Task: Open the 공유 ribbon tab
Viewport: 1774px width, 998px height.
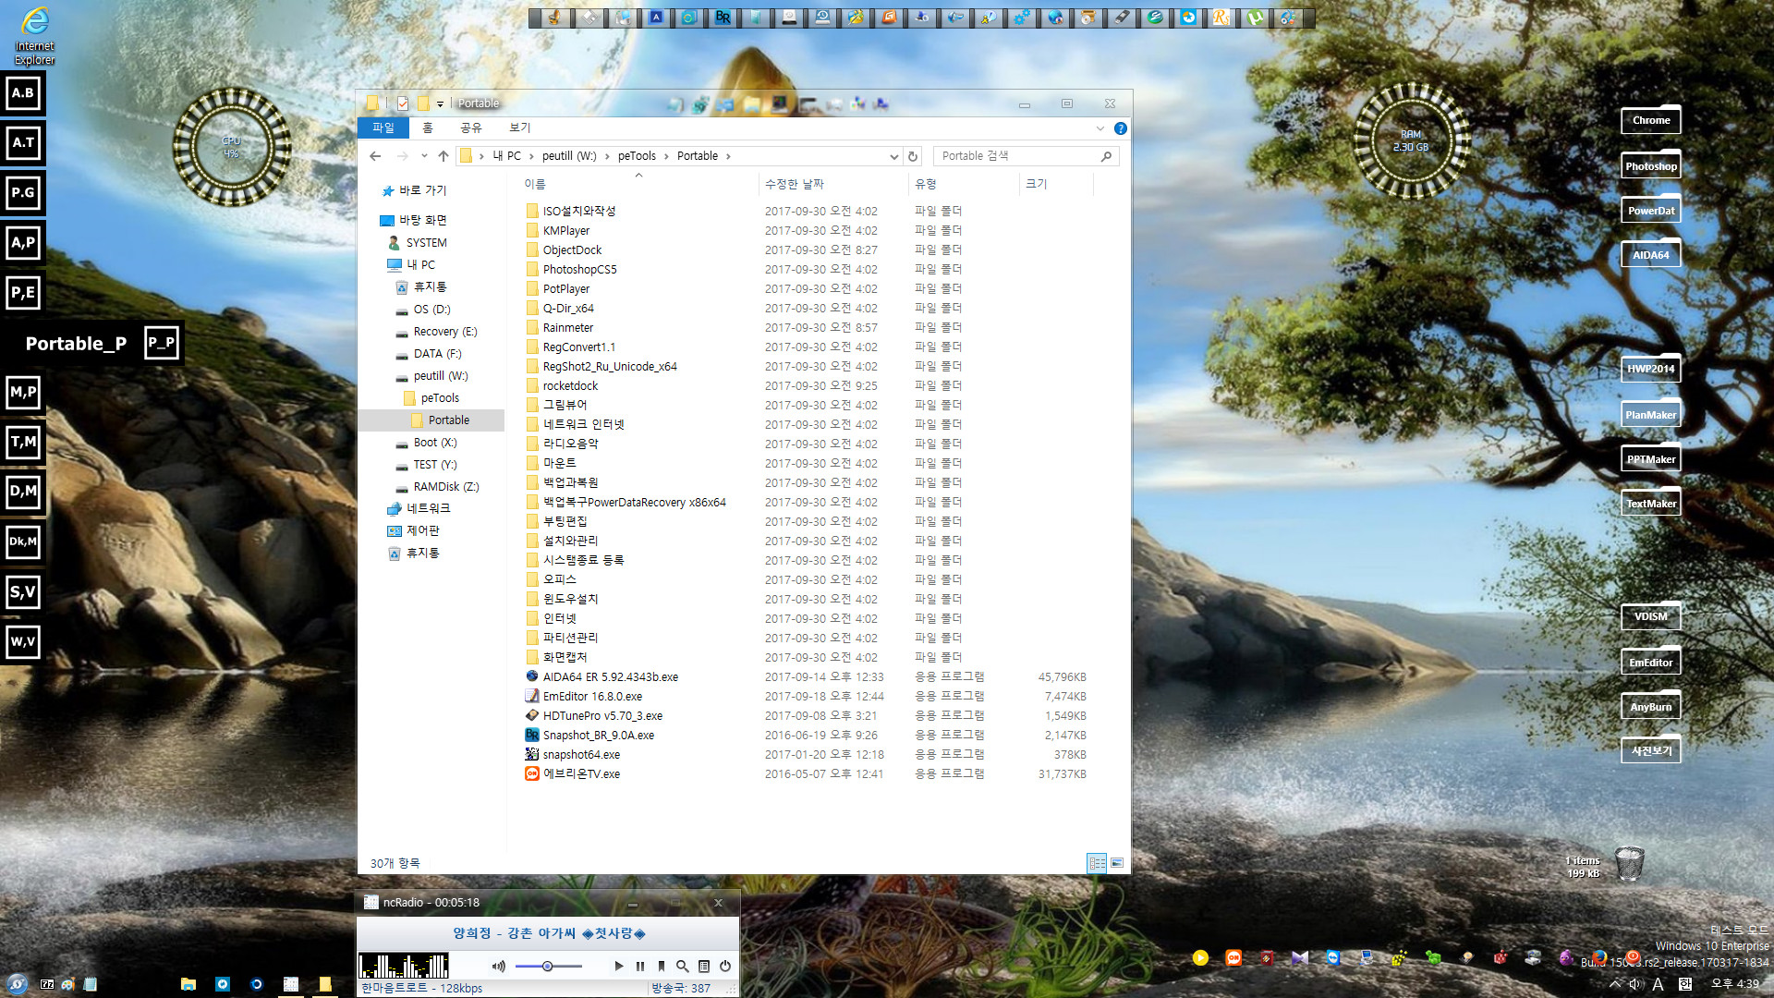Action: coord(471,128)
